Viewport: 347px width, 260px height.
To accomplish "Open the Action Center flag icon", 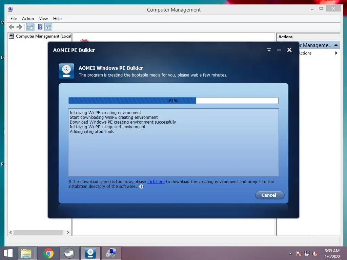I will [x=299, y=254].
